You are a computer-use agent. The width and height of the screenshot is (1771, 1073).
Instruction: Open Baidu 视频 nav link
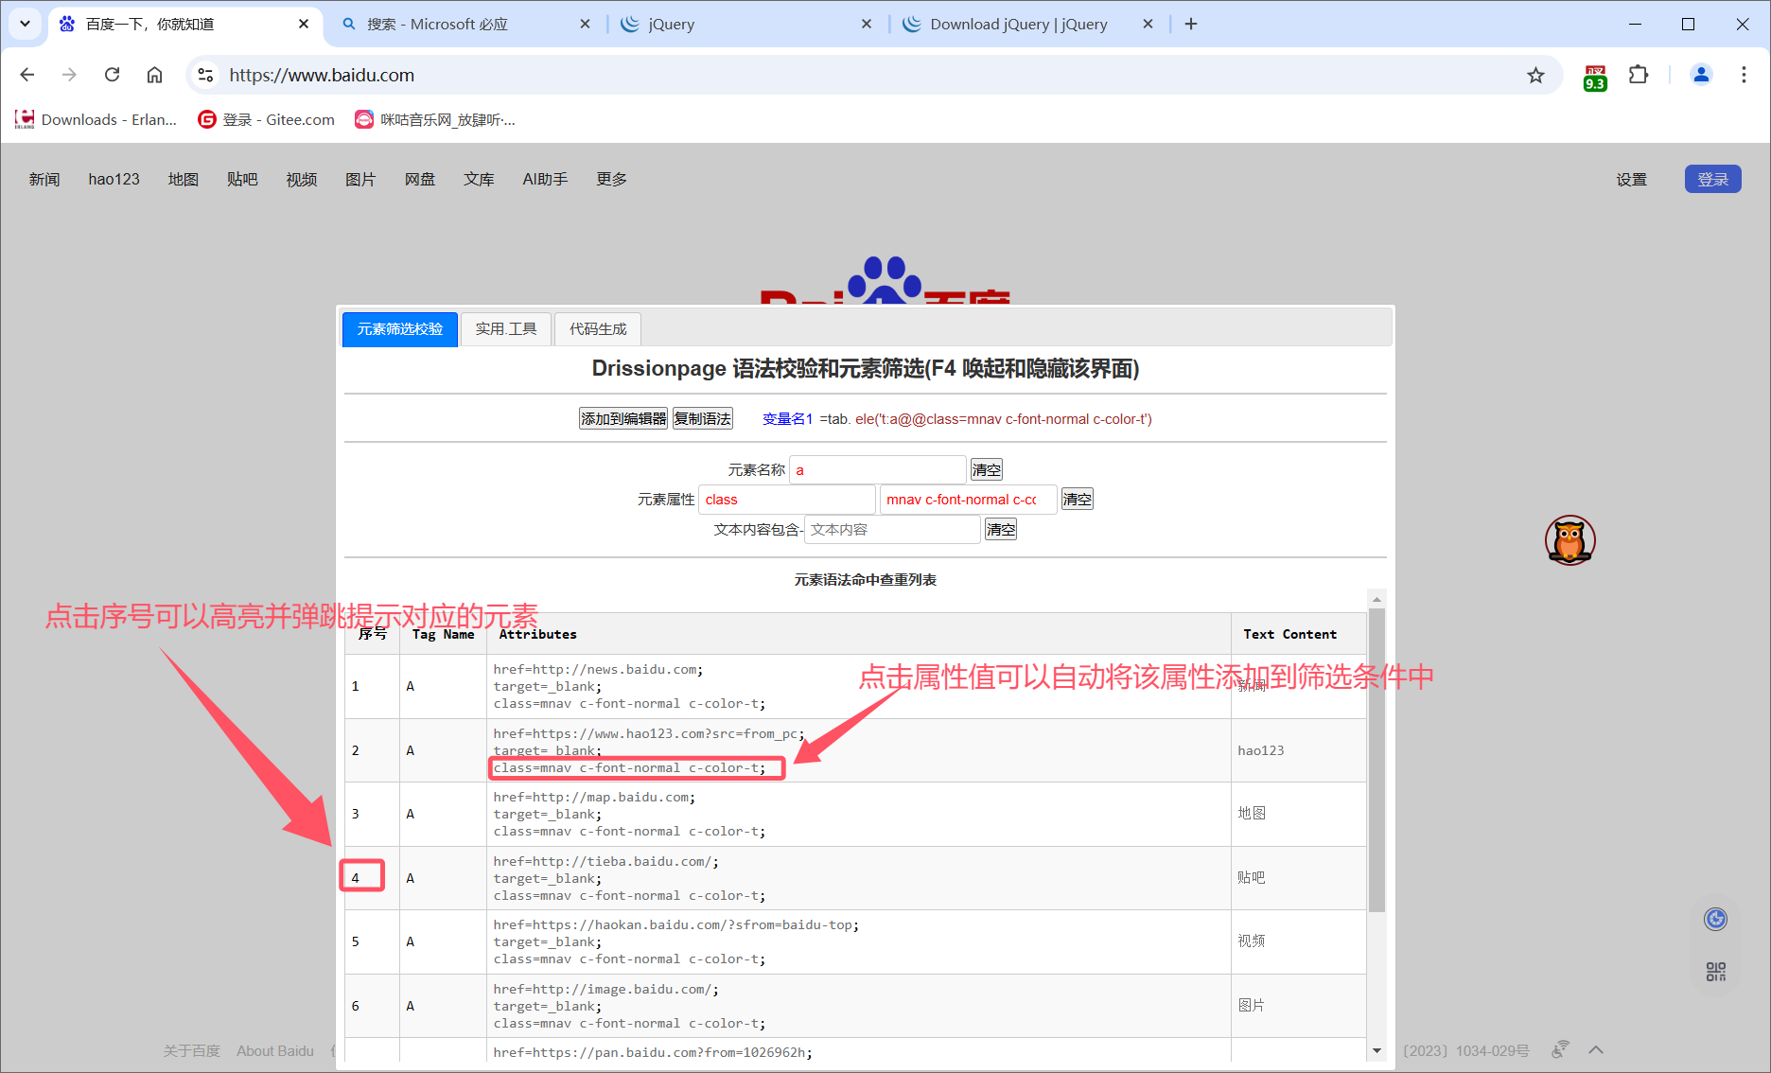tap(302, 179)
